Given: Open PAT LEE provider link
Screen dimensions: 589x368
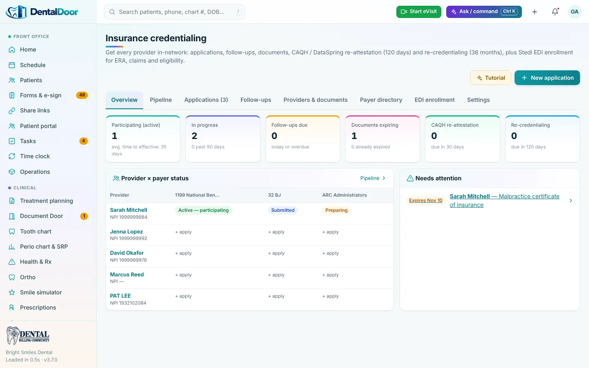Looking at the screenshot, I should [120, 296].
